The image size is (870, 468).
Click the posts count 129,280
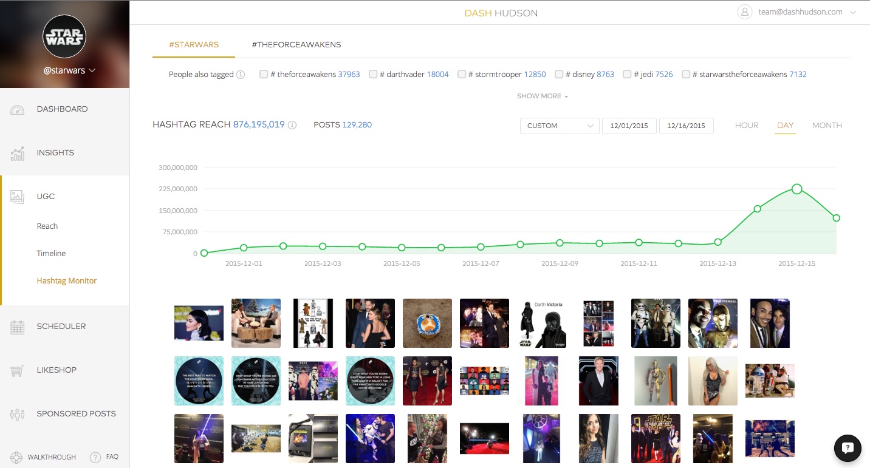coord(357,125)
